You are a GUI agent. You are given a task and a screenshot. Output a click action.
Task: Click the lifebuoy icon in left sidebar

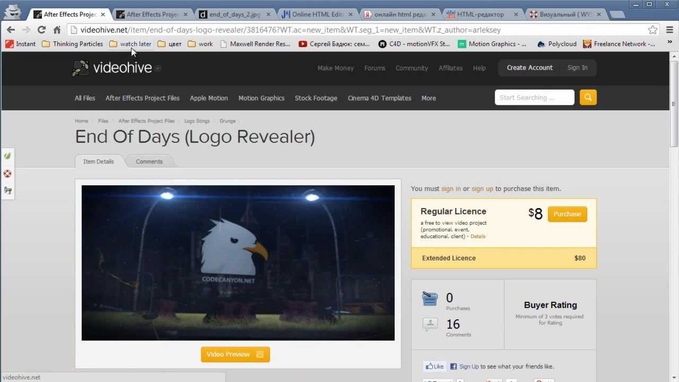click(7, 173)
